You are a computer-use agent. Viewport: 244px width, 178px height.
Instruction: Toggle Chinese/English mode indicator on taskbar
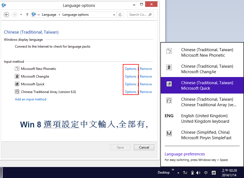tap(206, 173)
